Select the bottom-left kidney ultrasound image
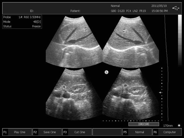This screenshot has width=184, height=138. tap(74, 94)
